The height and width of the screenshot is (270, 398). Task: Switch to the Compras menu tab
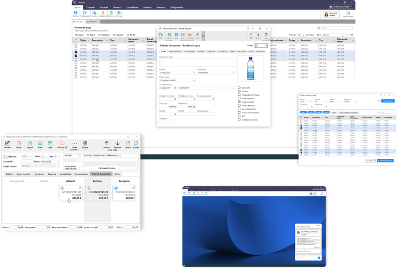[x=91, y=7]
